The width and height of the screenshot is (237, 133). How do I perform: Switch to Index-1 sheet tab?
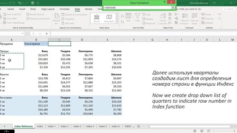(51, 126)
